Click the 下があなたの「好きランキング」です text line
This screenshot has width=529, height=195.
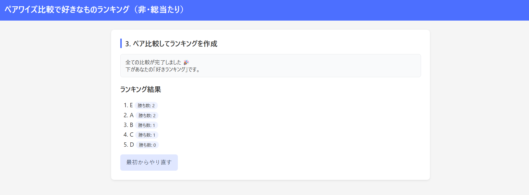coord(162,69)
